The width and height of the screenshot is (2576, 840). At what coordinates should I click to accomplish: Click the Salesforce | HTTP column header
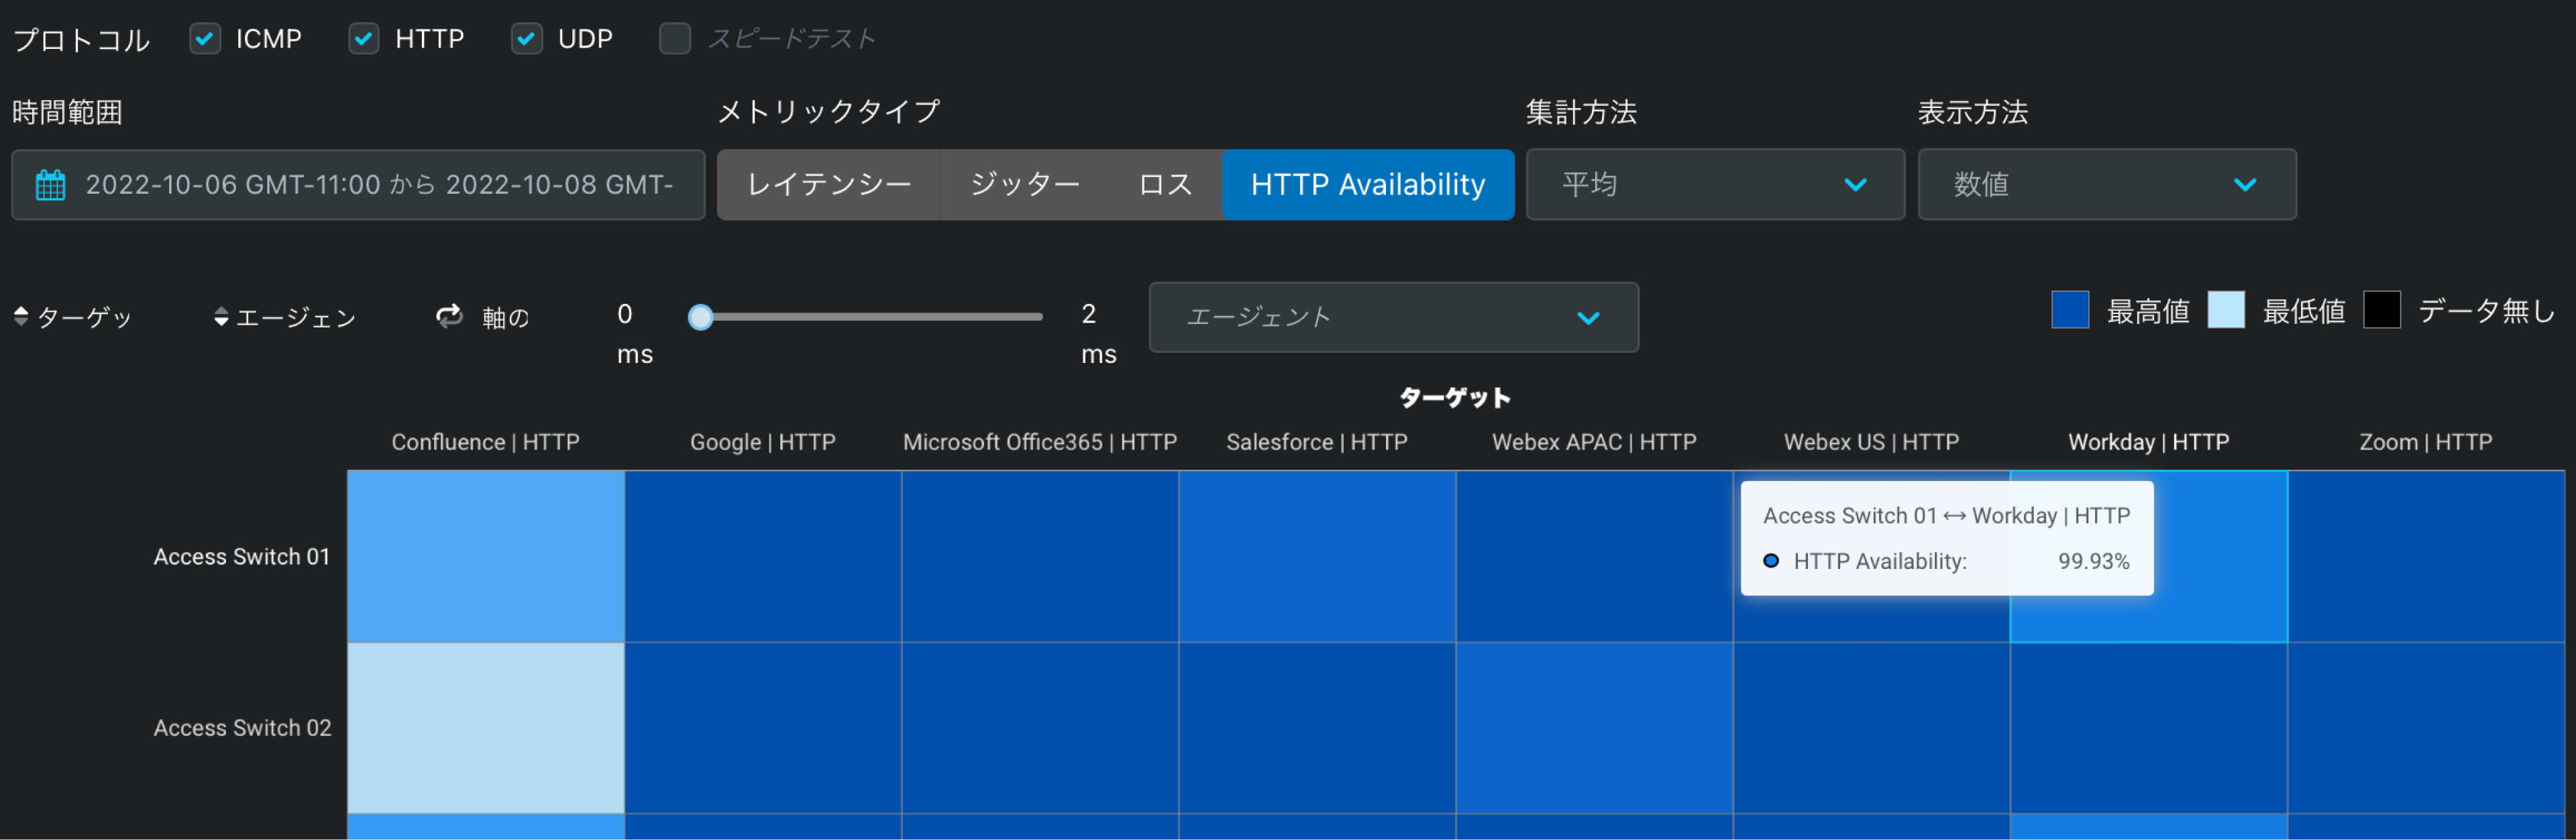(1317, 442)
